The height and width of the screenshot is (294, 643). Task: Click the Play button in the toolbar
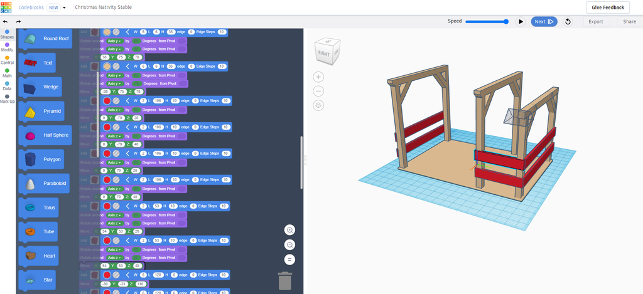521,21
